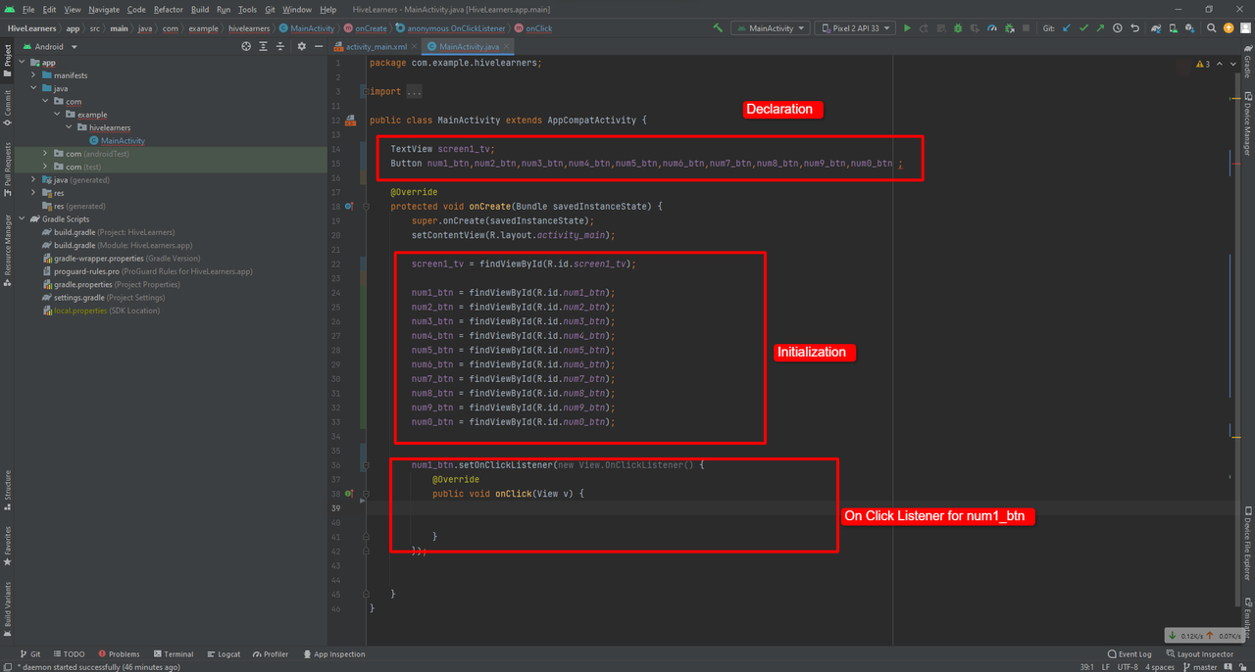This screenshot has height=672, width=1255.
Task: Open the MainActivity run configuration dropdown
Action: [770, 28]
